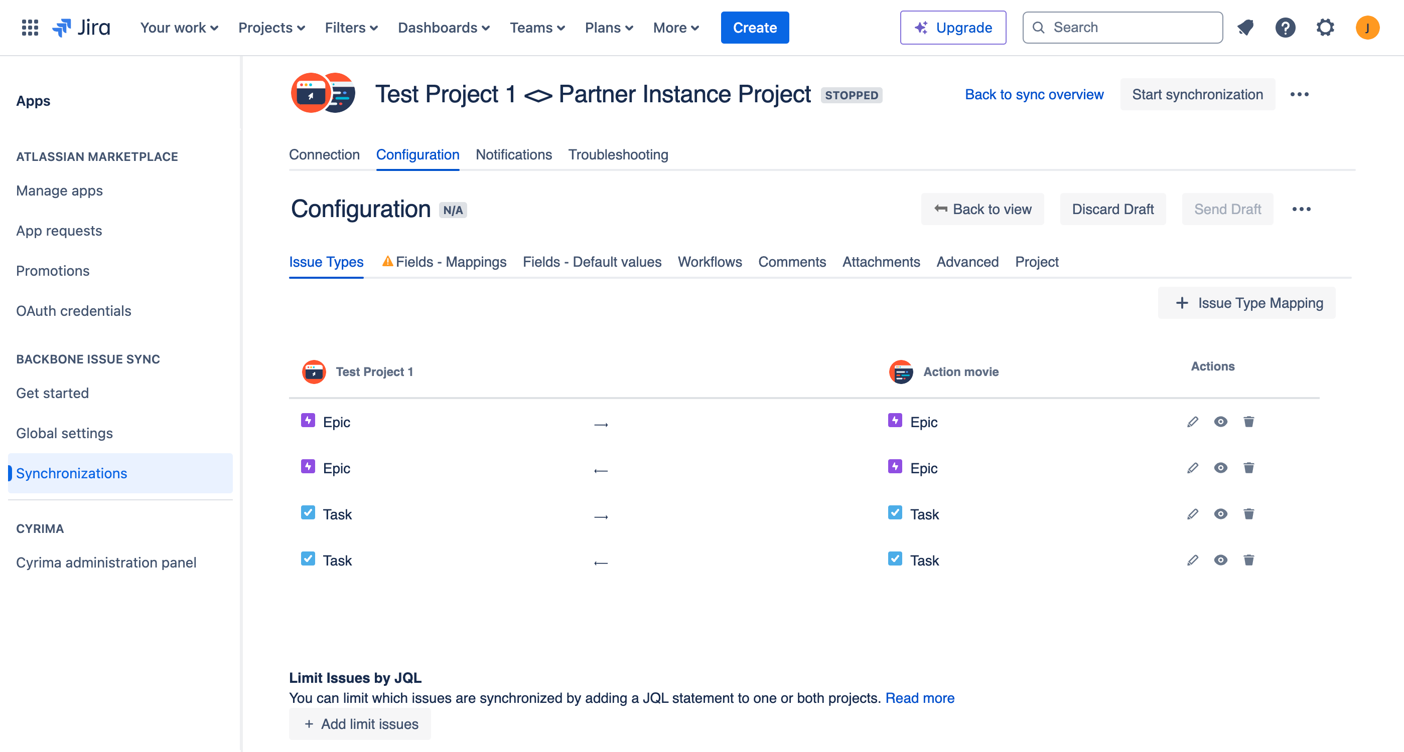Open the Fields - Default values tab

click(x=592, y=262)
